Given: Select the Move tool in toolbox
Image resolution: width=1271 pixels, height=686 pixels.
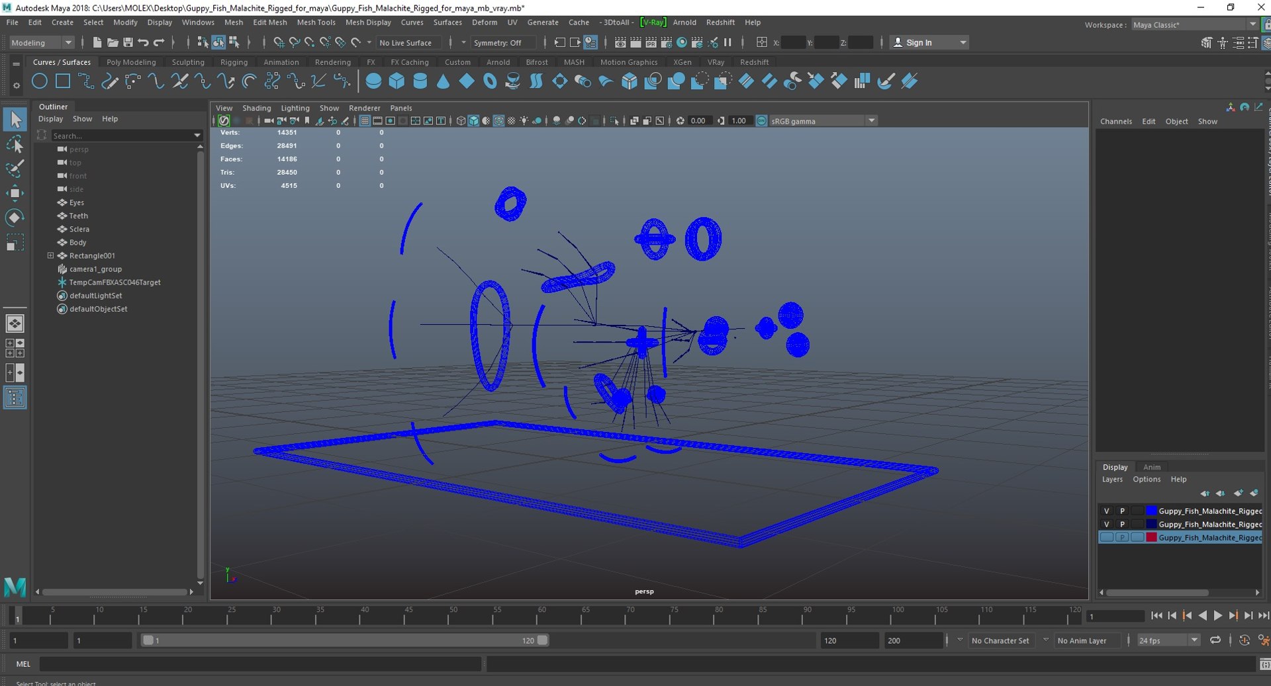Looking at the screenshot, I should (x=15, y=193).
